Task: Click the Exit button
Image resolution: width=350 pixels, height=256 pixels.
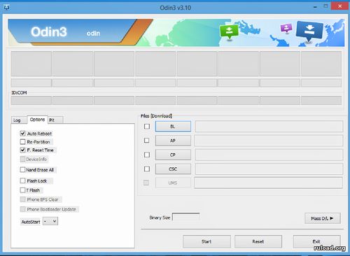Action: point(316,241)
